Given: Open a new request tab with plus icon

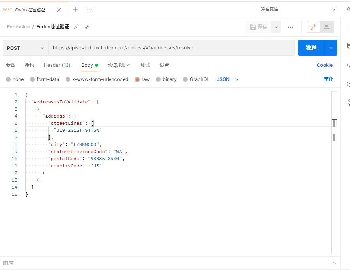Looking at the screenshot, I should click(x=75, y=9).
